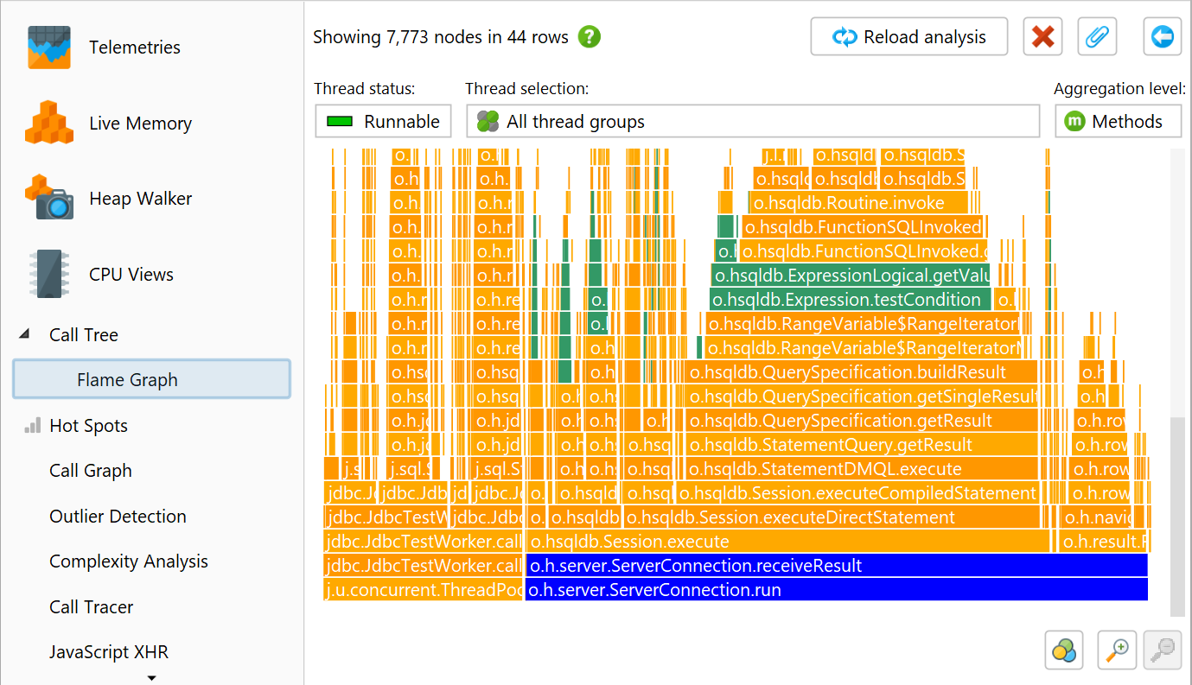Image resolution: width=1192 pixels, height=685 pixels.
Task: Zoom out of the flame graph
Action: click(x=1163, y=650)
